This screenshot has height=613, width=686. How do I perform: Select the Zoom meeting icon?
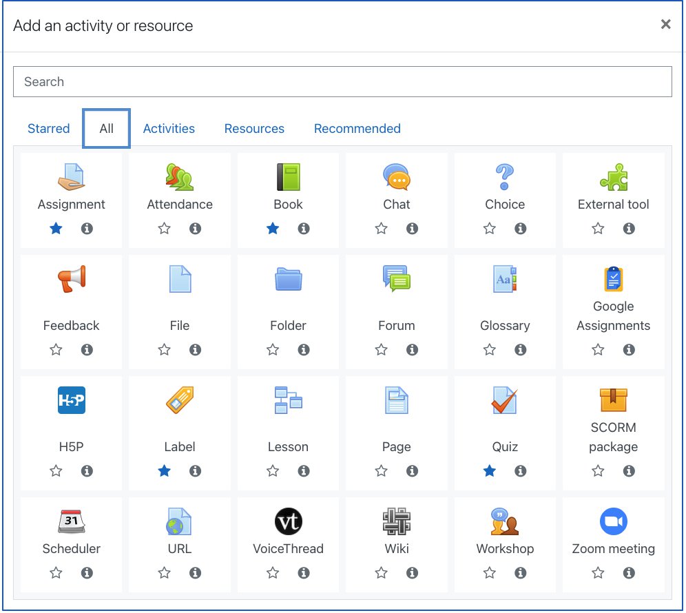[614, 521]
